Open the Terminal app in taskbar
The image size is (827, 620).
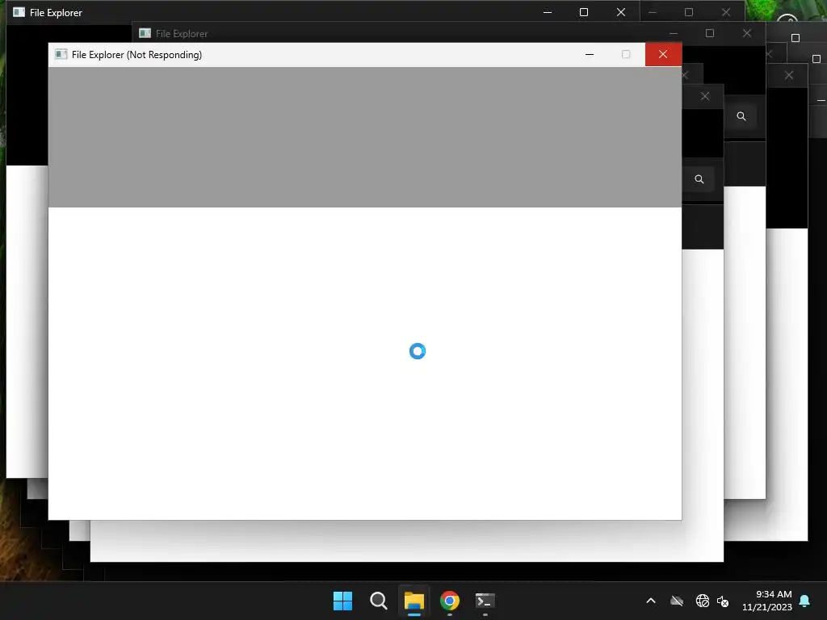click(485, 601)
